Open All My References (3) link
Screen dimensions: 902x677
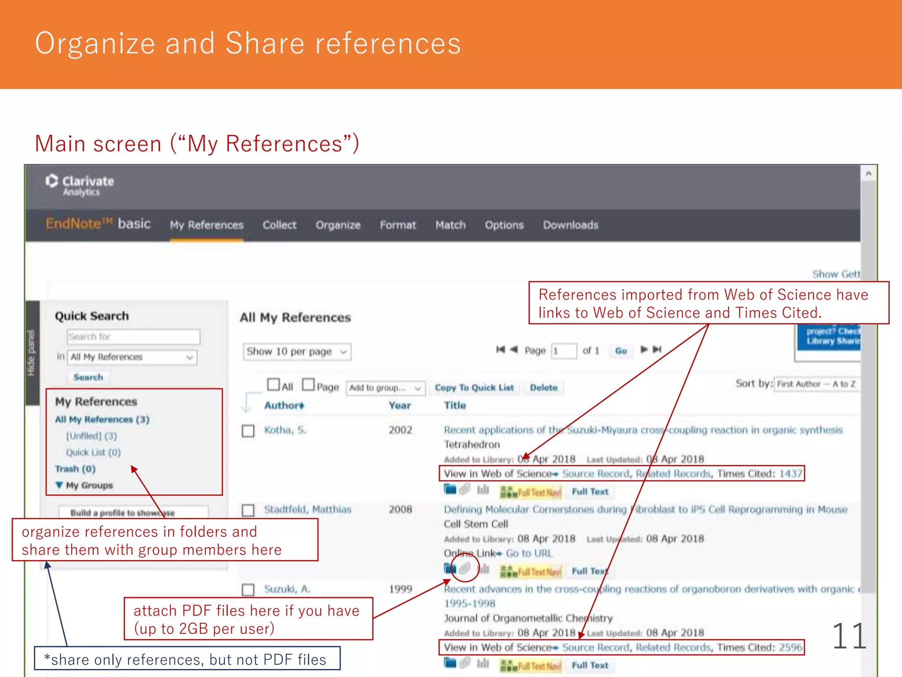(102, 420)
